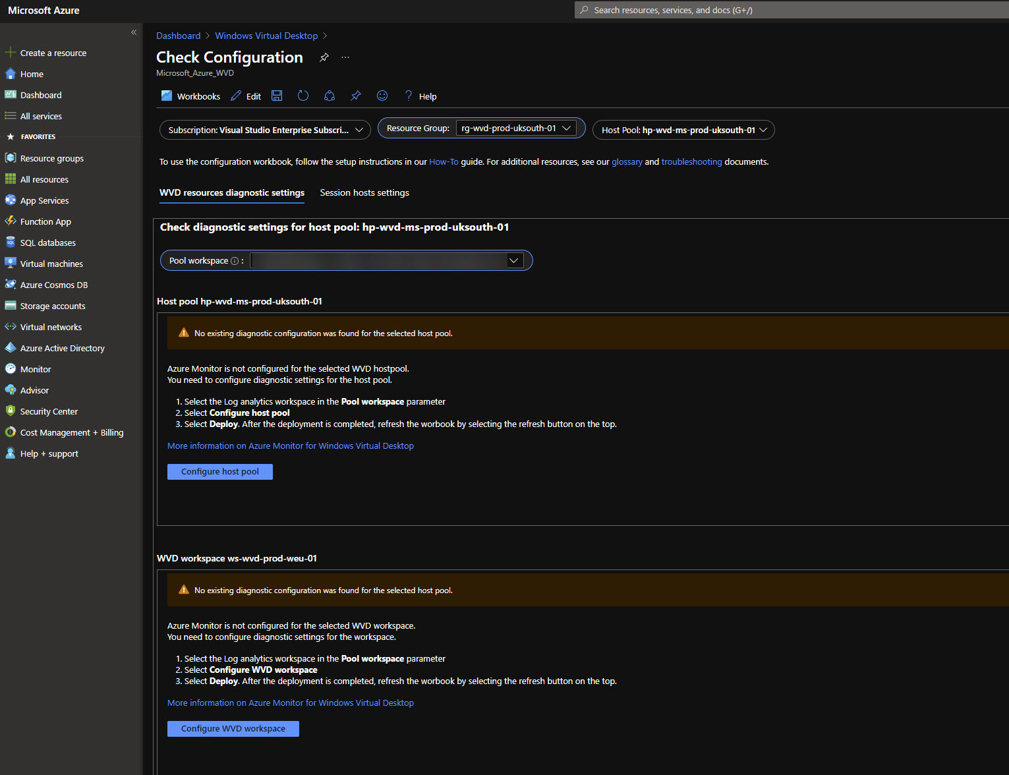
Task: Expand the Host Pool dropdown
Action: tap(683, 130)
